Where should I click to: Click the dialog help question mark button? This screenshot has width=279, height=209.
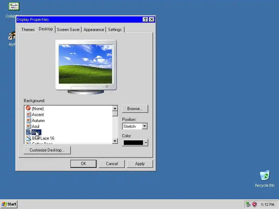(x=145, y=20)
